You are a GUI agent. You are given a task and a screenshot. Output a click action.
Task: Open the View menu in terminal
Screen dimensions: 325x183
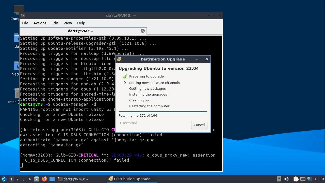(x=68, y=23)
